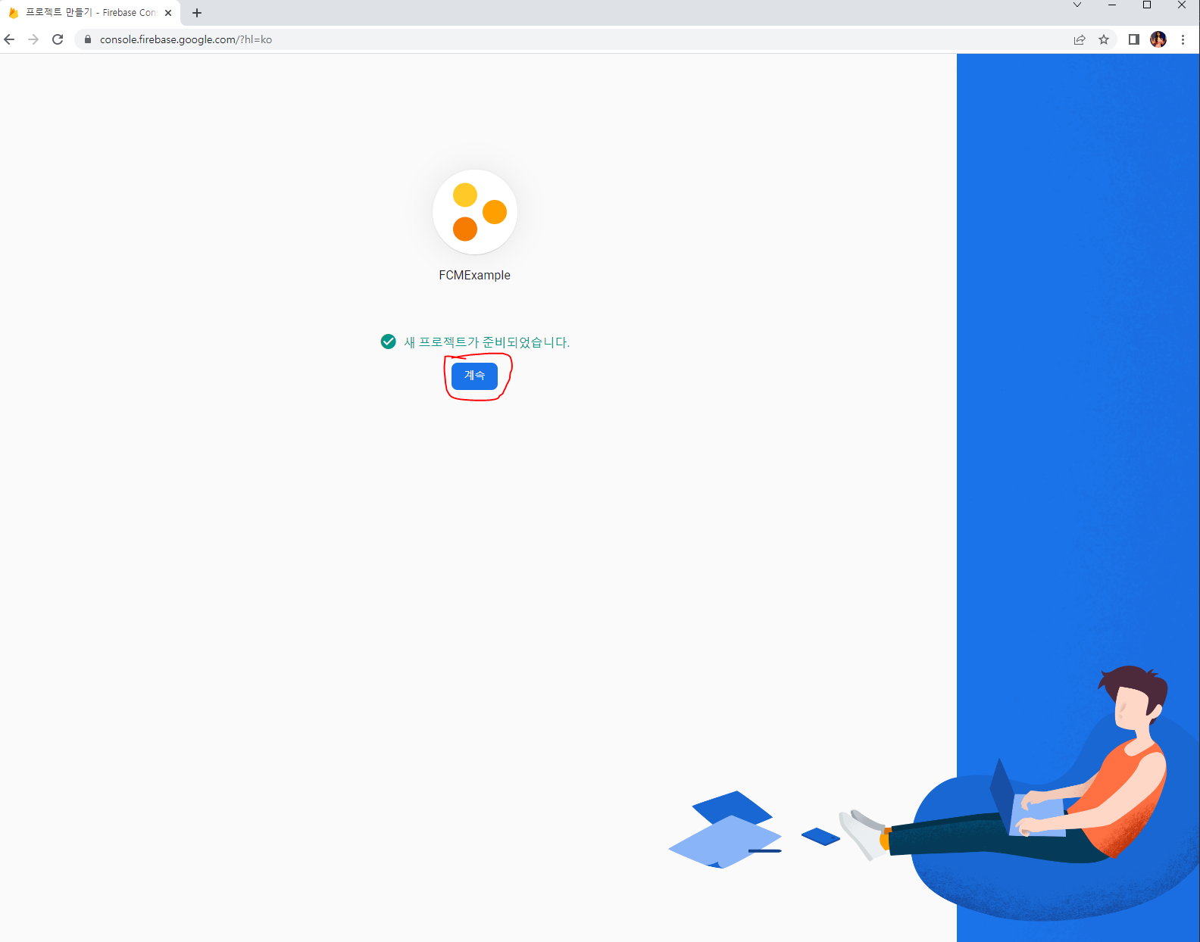Open the browser side panel icon
This screenshot has height=942, width=1200.
pyautogui.click(x=1134, y=39)
